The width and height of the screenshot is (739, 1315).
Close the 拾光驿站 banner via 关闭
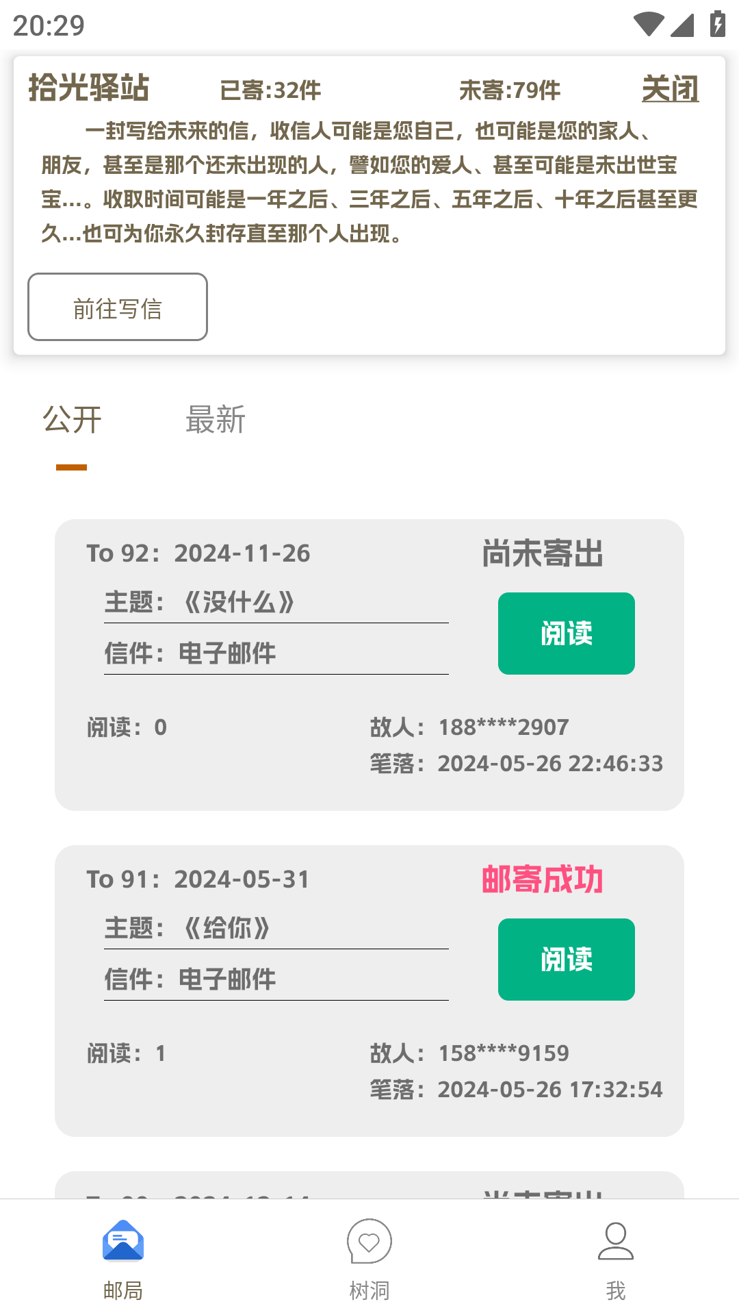(x=670, y=89)
